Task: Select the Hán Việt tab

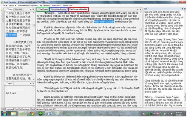Action: [18, 9]
